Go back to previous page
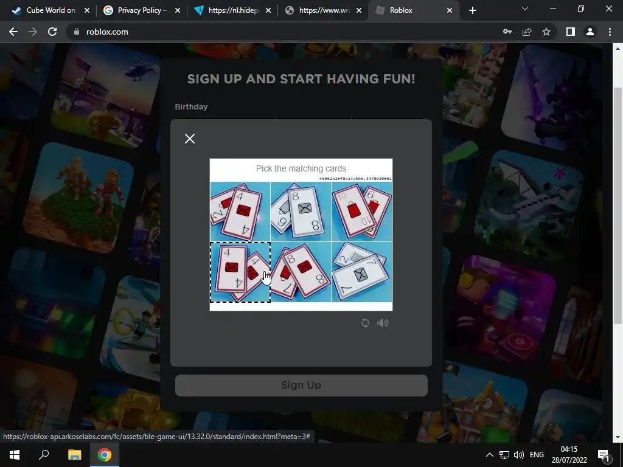The image size is (623, 467). click(x=13, y=32)
